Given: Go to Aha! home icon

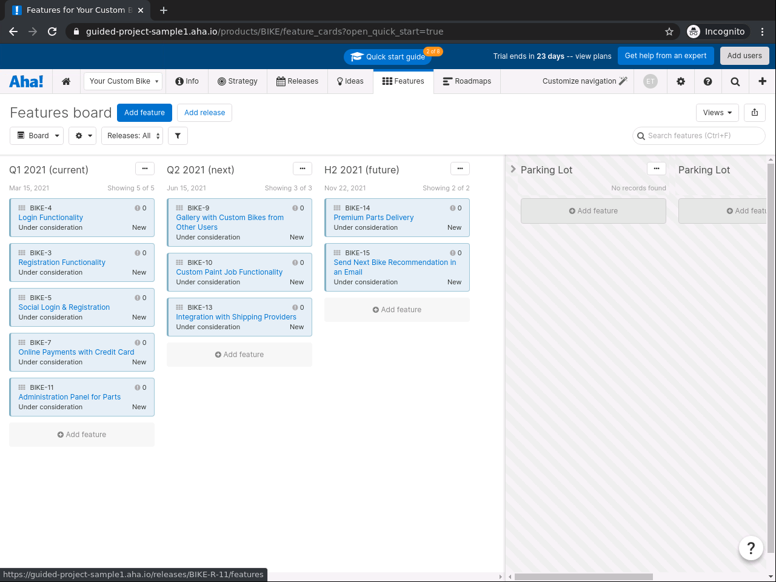Looking at the screenshot, I should (66, 81).
